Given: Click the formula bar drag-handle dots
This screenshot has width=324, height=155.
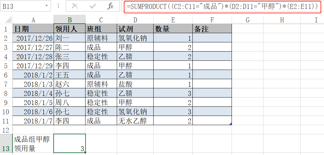Looking at the screenshot, I should coord(59,6).
